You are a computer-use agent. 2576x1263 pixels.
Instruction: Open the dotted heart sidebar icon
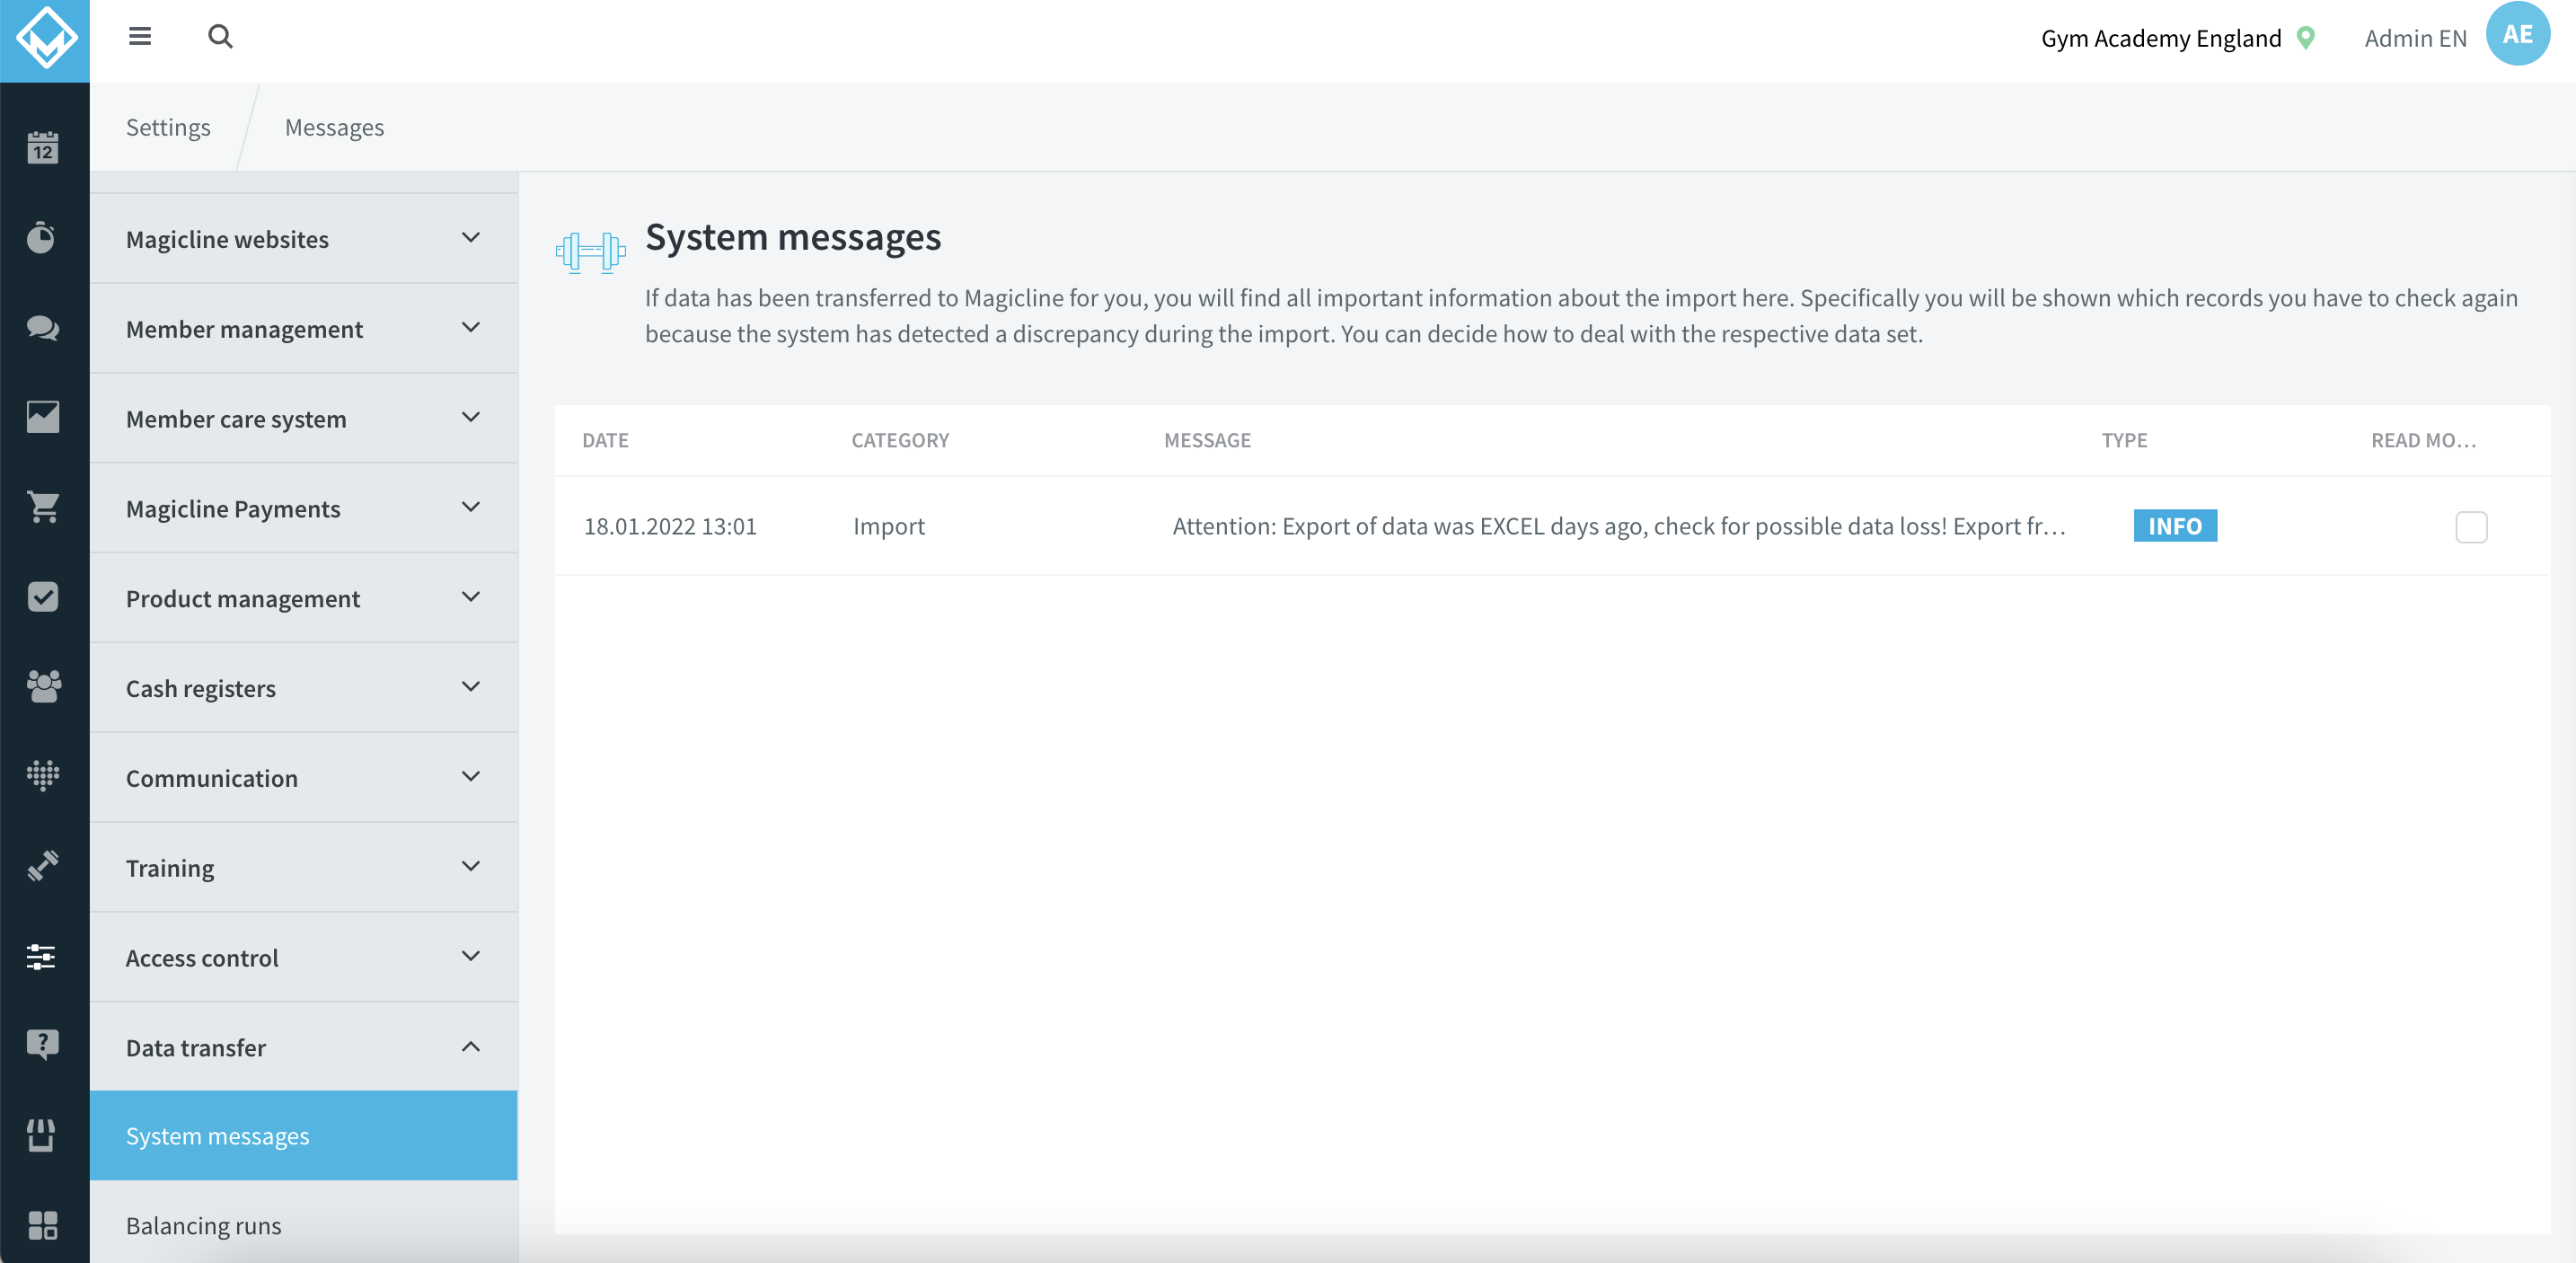[x=43, y=775]
